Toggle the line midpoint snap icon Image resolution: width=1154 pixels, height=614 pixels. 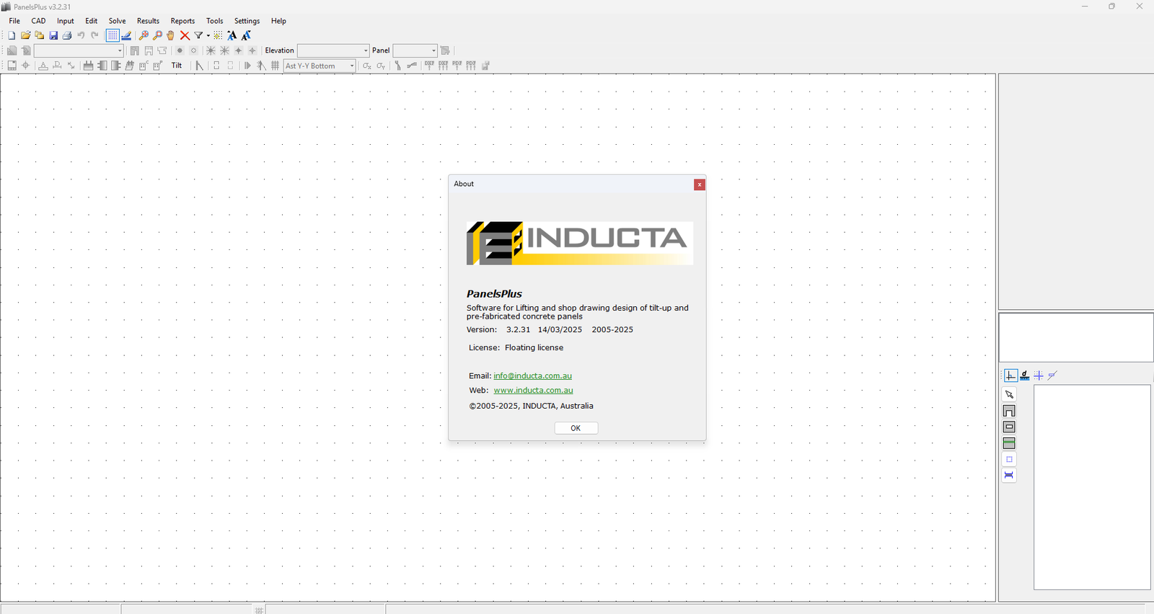(x=1052, y=375)
